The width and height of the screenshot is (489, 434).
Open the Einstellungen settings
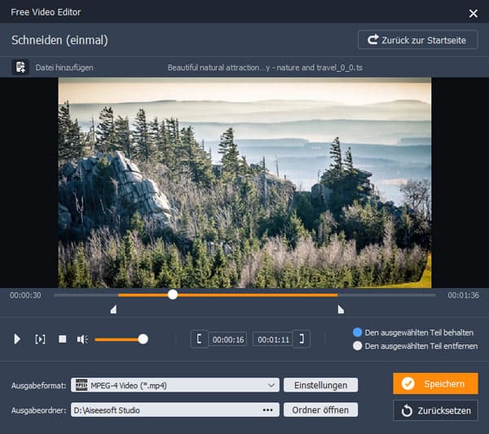320,385
